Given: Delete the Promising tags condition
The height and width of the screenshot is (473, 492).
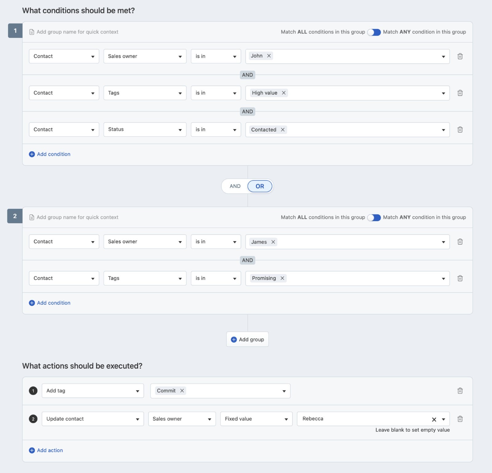Looking at the screenshot, I should 460,278.
